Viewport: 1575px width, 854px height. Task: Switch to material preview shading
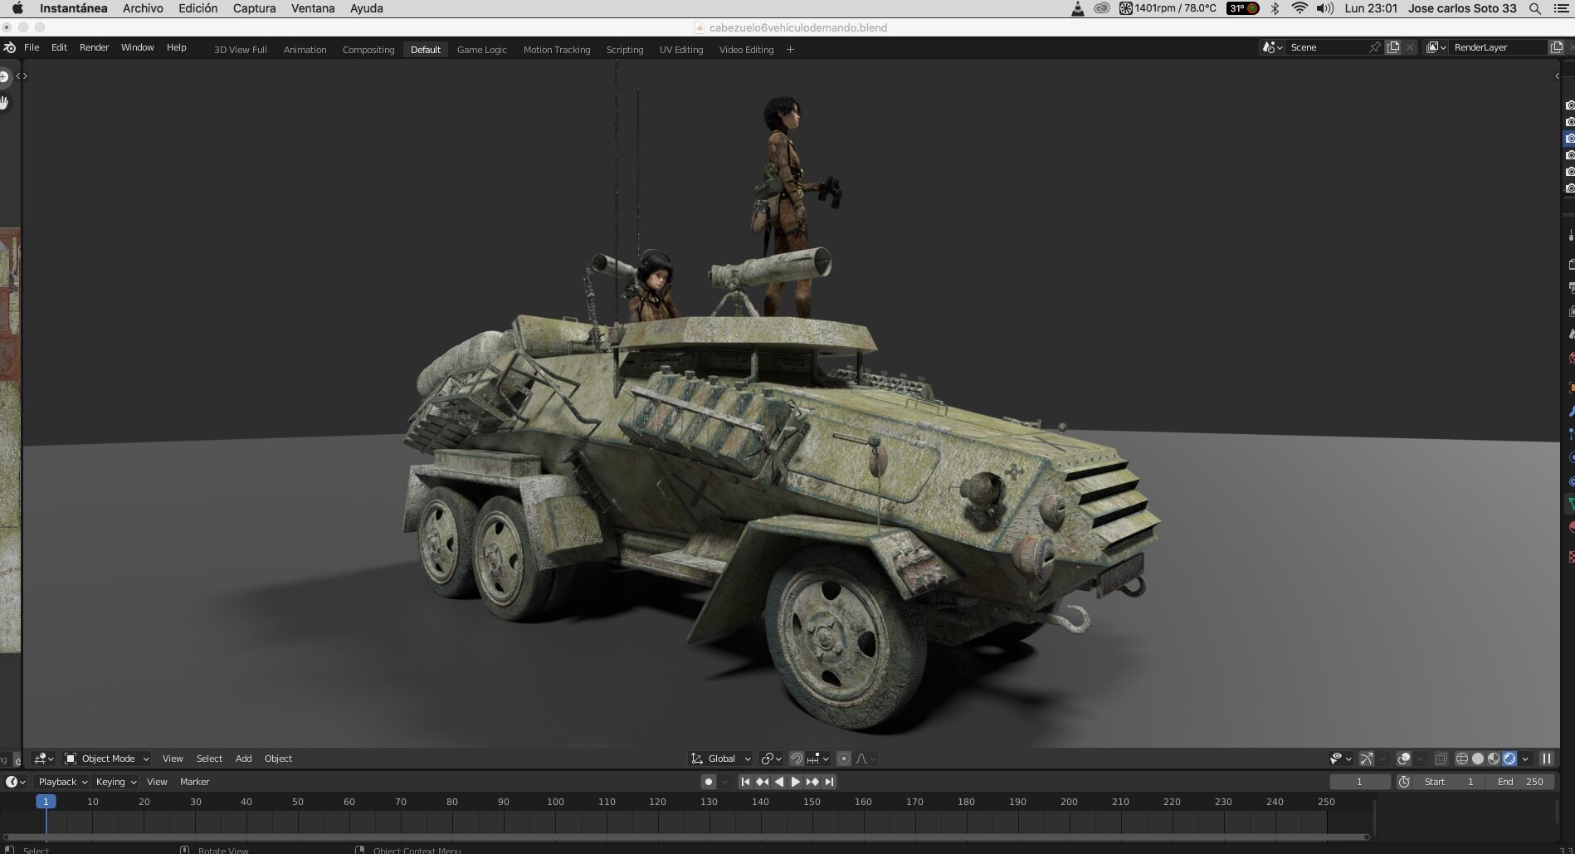point(1494,759)
